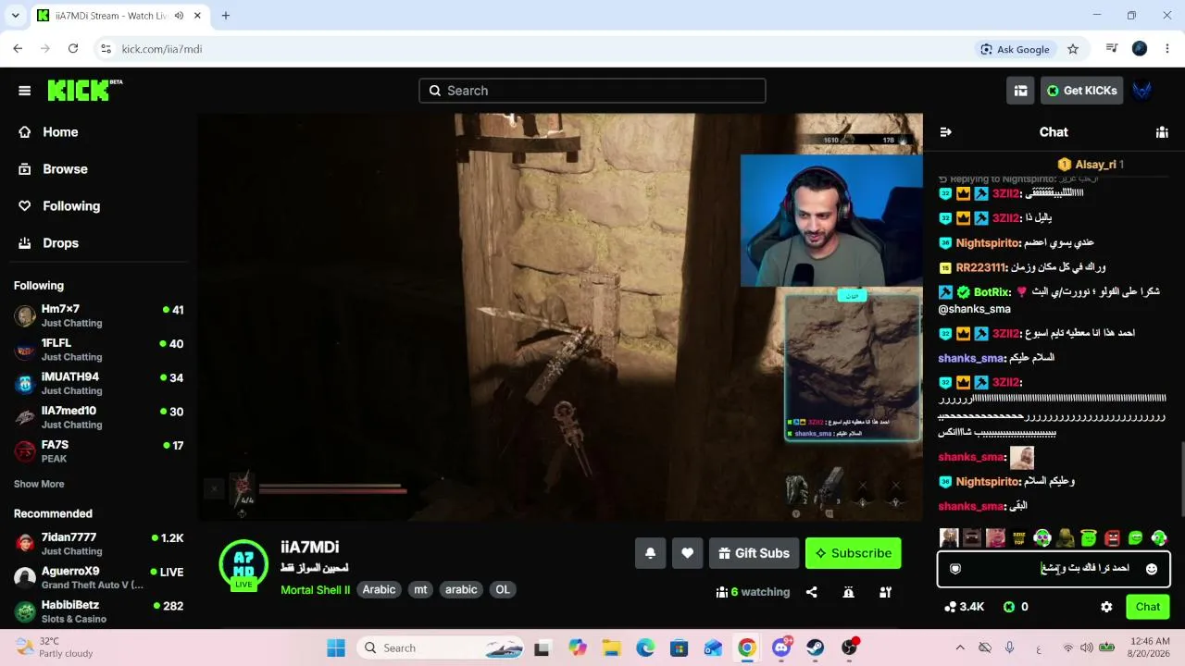Open the user profile avatar menu
The width and height of the screenshot is (1185, 666).
(x=1142, y=91)
